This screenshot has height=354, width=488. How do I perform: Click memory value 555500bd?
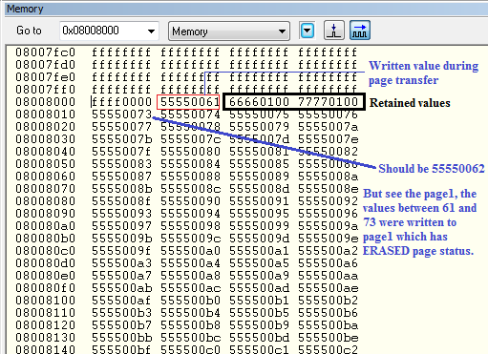point(259,338)
